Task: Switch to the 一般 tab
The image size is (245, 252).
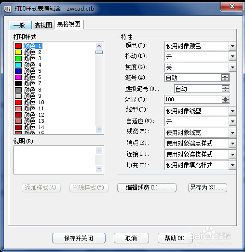Action: [x=20, y=25]
